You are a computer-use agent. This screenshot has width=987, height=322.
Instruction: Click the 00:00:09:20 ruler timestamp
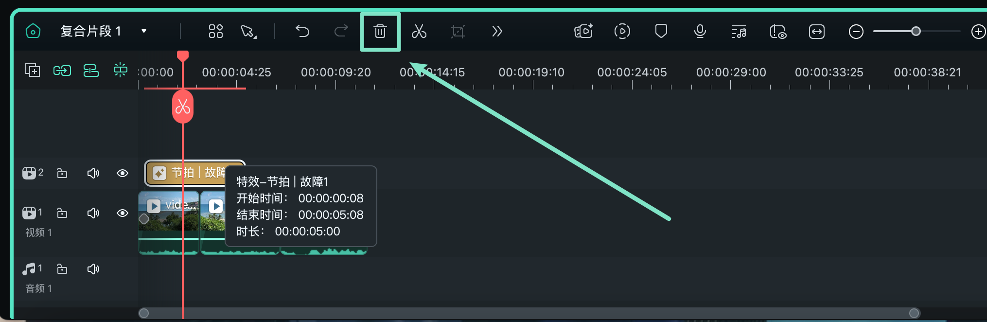tap(336, 72)
